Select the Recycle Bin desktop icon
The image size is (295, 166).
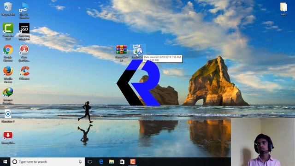[x=8, y=7]
